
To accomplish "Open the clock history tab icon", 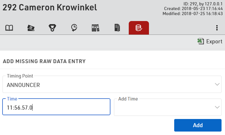I will click(x=74, y=28).
